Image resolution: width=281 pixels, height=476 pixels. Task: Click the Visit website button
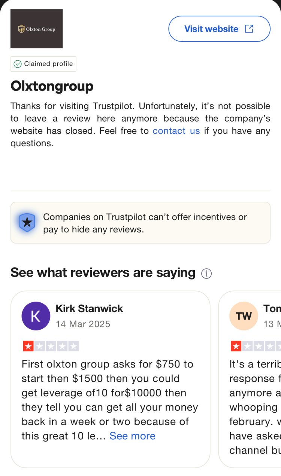pos(211,29)
